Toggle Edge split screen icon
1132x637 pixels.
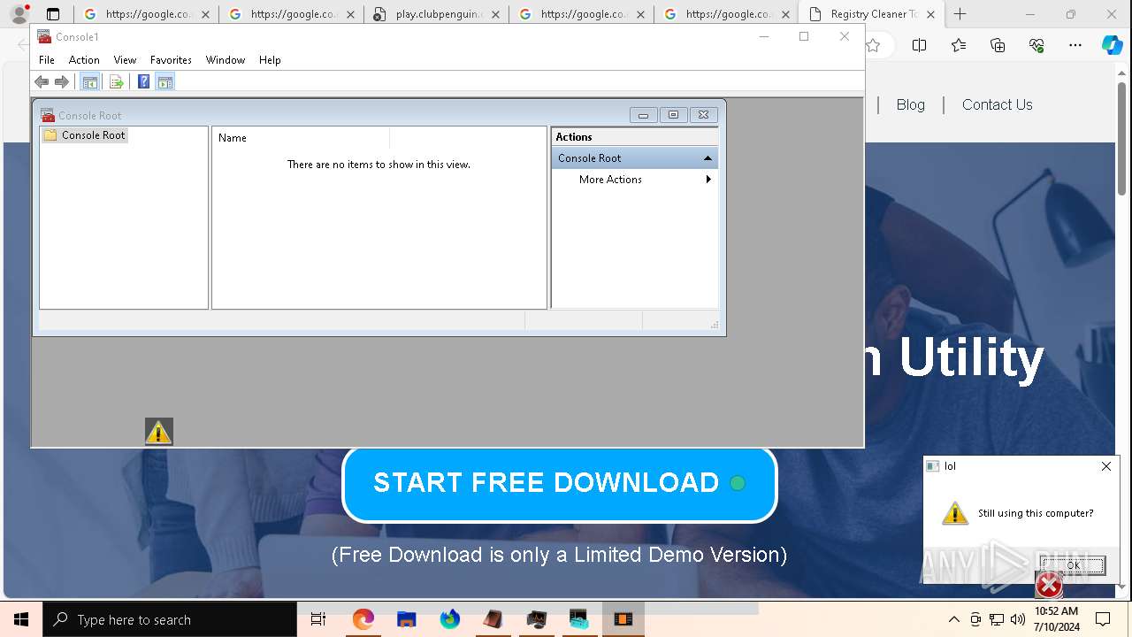click(919, 45)
